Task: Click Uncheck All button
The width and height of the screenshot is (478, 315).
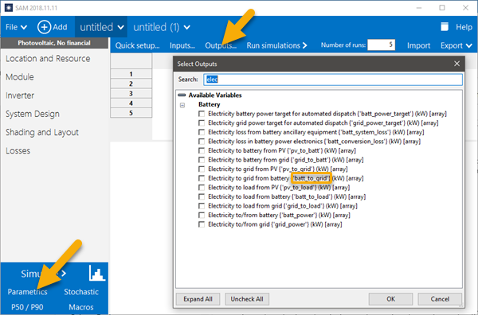Action: click(x=247, y=299)
